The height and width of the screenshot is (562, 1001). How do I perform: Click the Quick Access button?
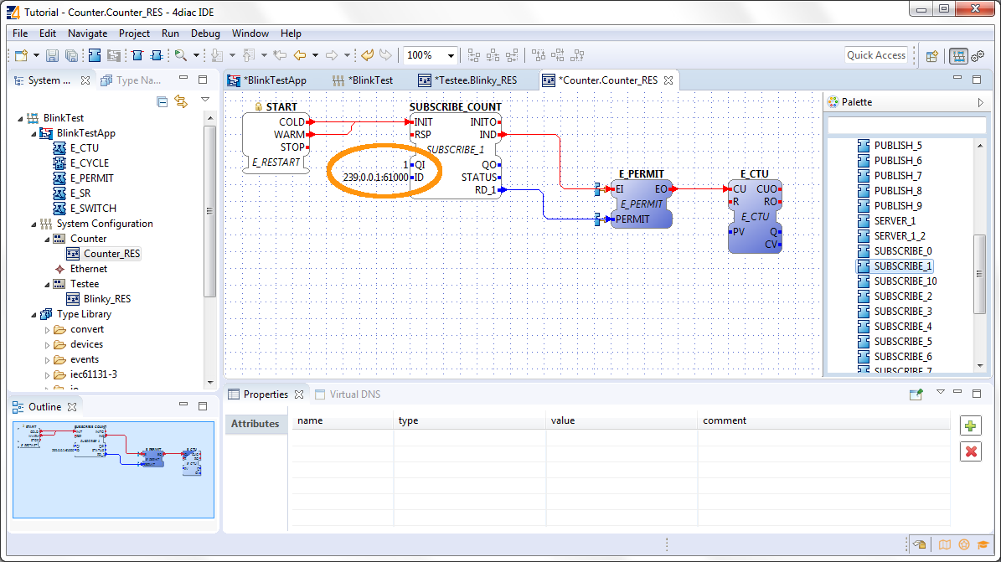pos(876,55)
